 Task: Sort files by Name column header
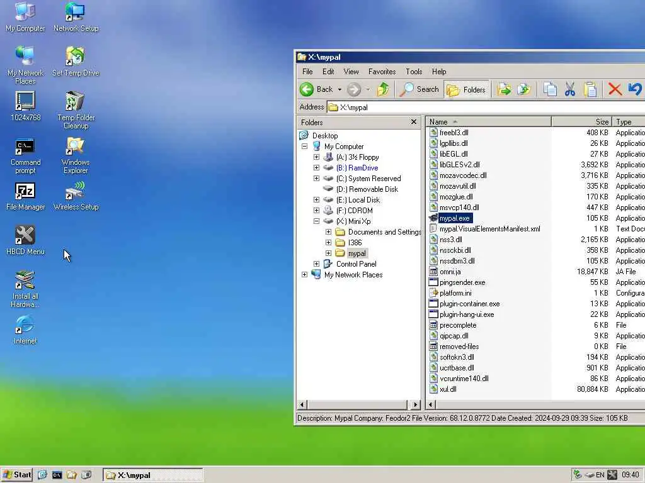(488, 121)
